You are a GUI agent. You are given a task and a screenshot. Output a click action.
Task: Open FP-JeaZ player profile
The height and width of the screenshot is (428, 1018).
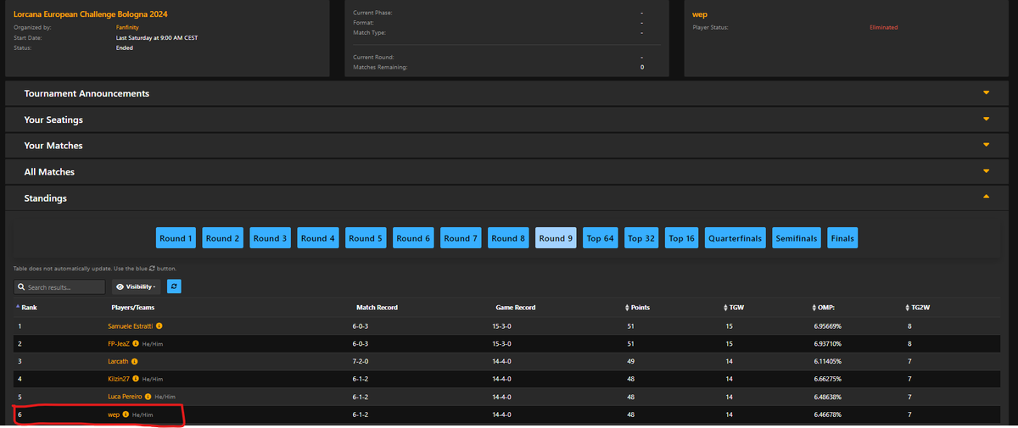point(118,344)
